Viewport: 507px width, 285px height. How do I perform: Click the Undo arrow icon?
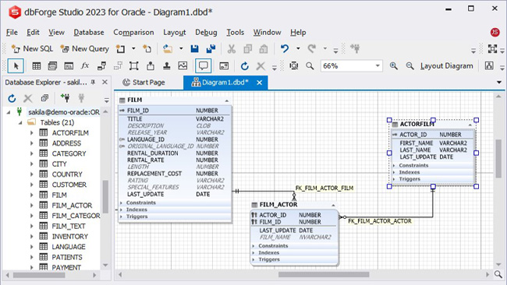click(285, 49)
